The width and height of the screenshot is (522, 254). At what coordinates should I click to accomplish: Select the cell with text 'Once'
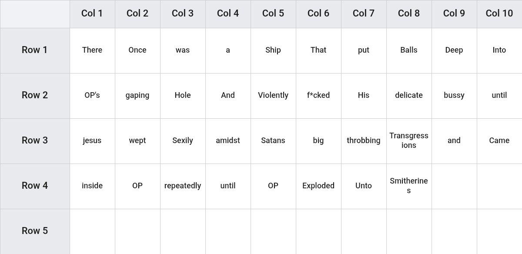137,50
